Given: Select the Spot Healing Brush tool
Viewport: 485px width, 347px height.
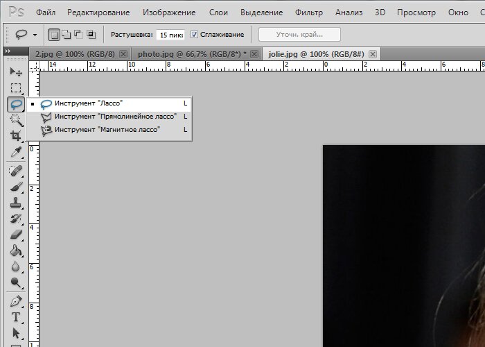Looking at the screenshot, I should (x=16, y=171).
